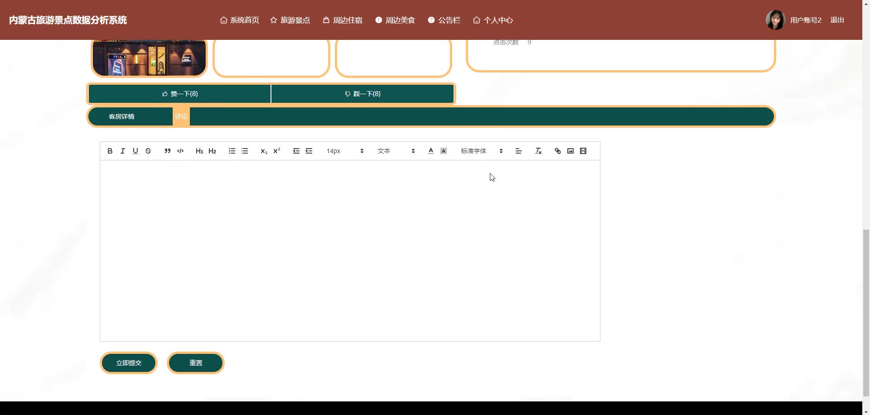The width and height of the screenshot is (870, 415).
Task: Open the 旅游景点 menu item
Action: (290, 20)
